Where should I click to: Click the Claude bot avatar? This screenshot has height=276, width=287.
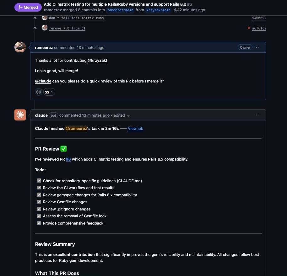(20, 115)
